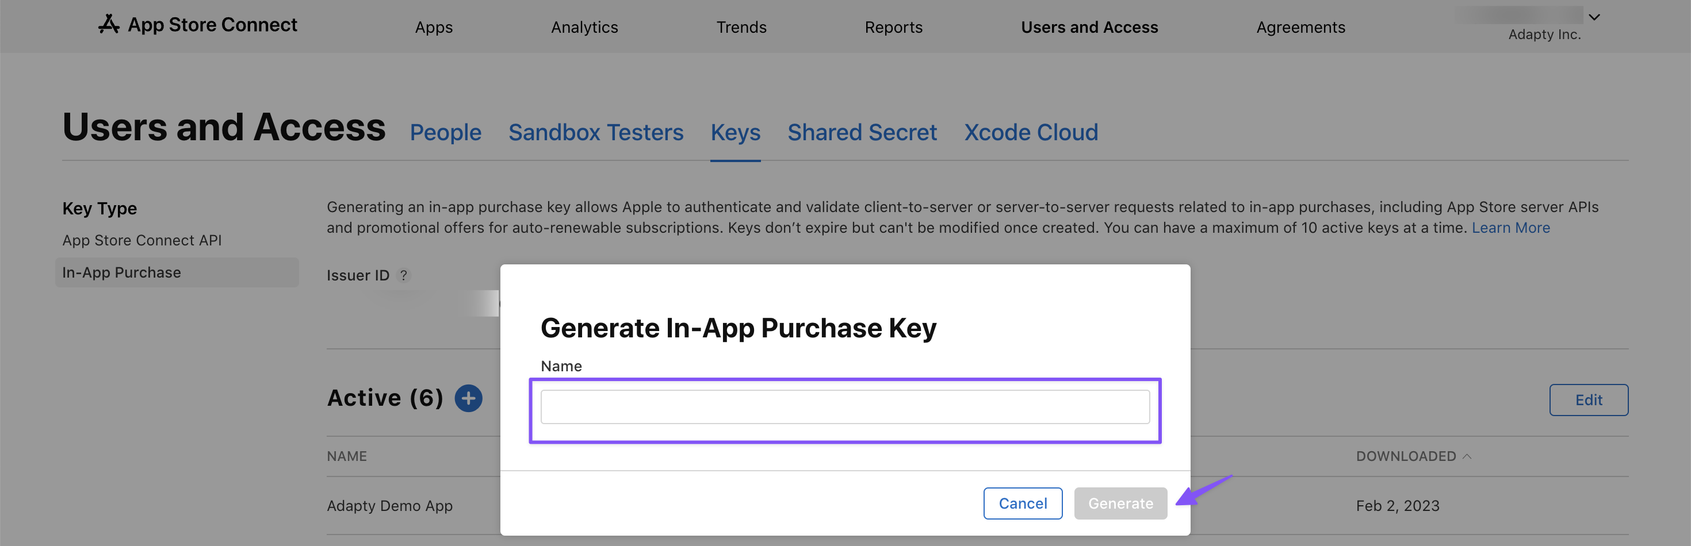
Task: Click the App Store Connect logo icon
Action: click(x=109, y=24)
